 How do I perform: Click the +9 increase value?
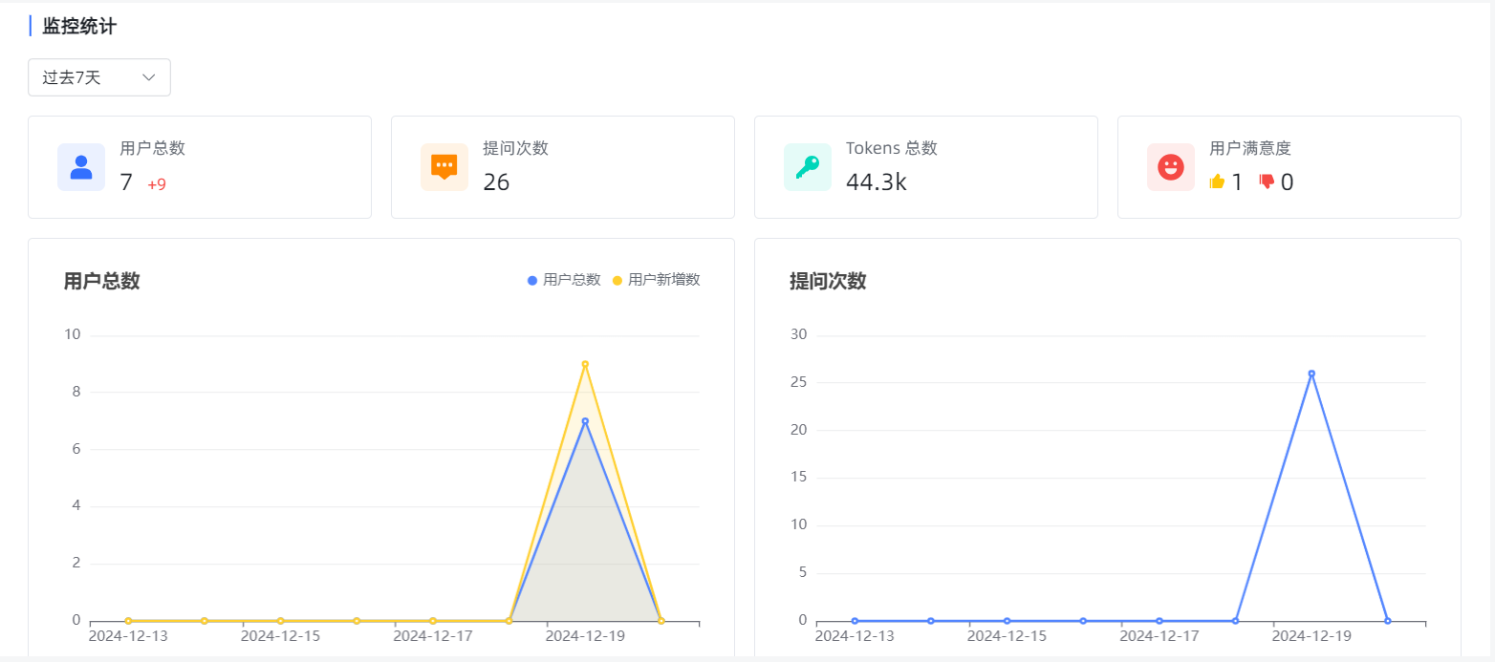point(157,184)
